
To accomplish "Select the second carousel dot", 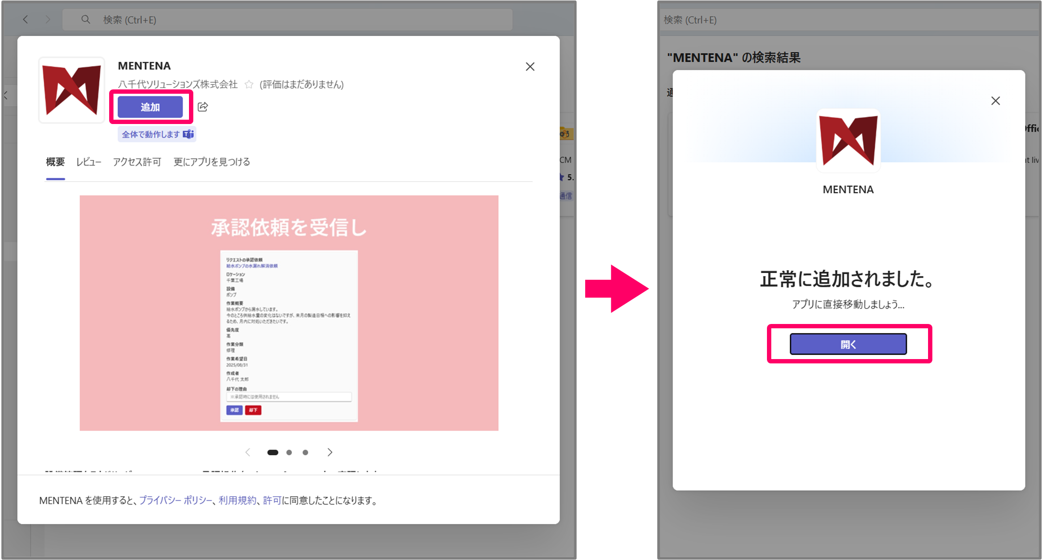I will (289, 452).
